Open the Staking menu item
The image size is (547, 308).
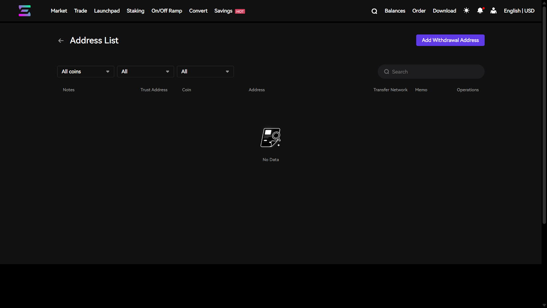point(135,11)
